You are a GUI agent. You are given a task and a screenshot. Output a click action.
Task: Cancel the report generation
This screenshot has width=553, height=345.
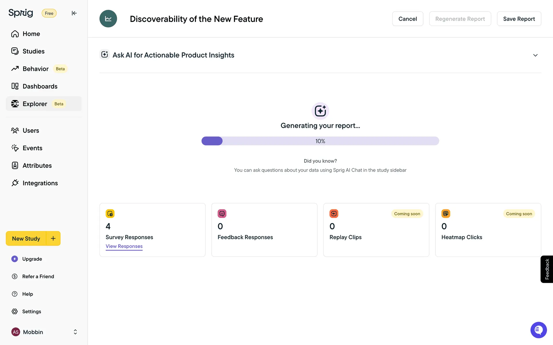pos(407,19)
